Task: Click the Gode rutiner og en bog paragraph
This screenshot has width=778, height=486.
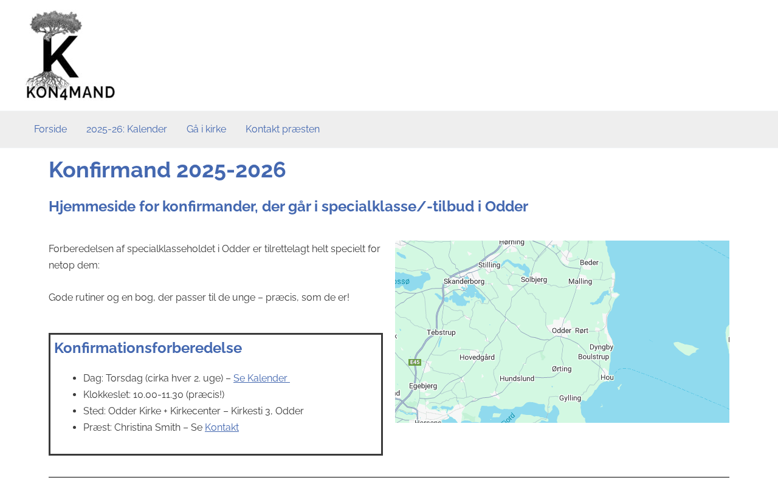Action: click(x=199, y=297)
